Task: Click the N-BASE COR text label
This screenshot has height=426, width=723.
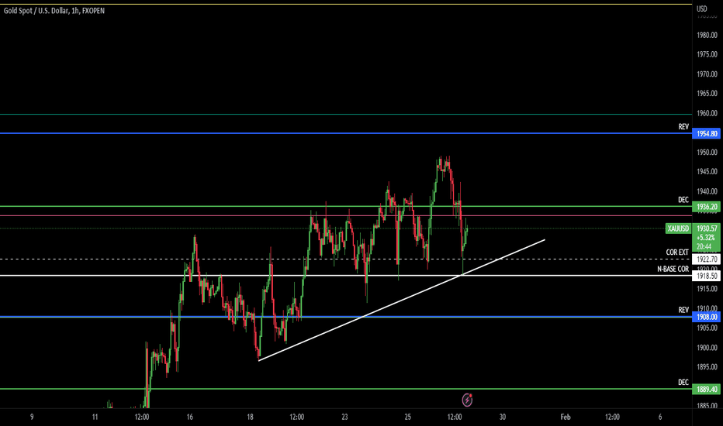Action: [x=673, y=269]
